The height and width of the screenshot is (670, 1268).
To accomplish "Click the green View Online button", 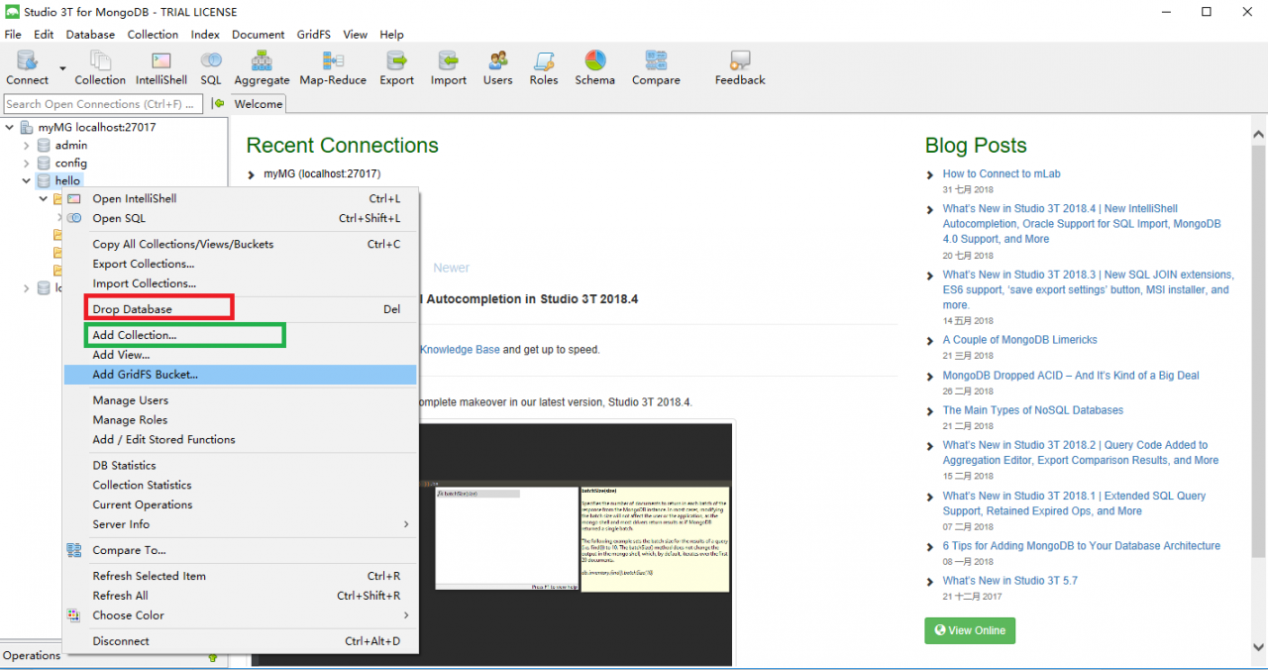I will [x=969, y=630].
